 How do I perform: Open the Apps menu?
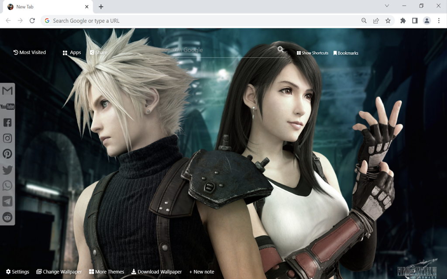coord(72,53)
